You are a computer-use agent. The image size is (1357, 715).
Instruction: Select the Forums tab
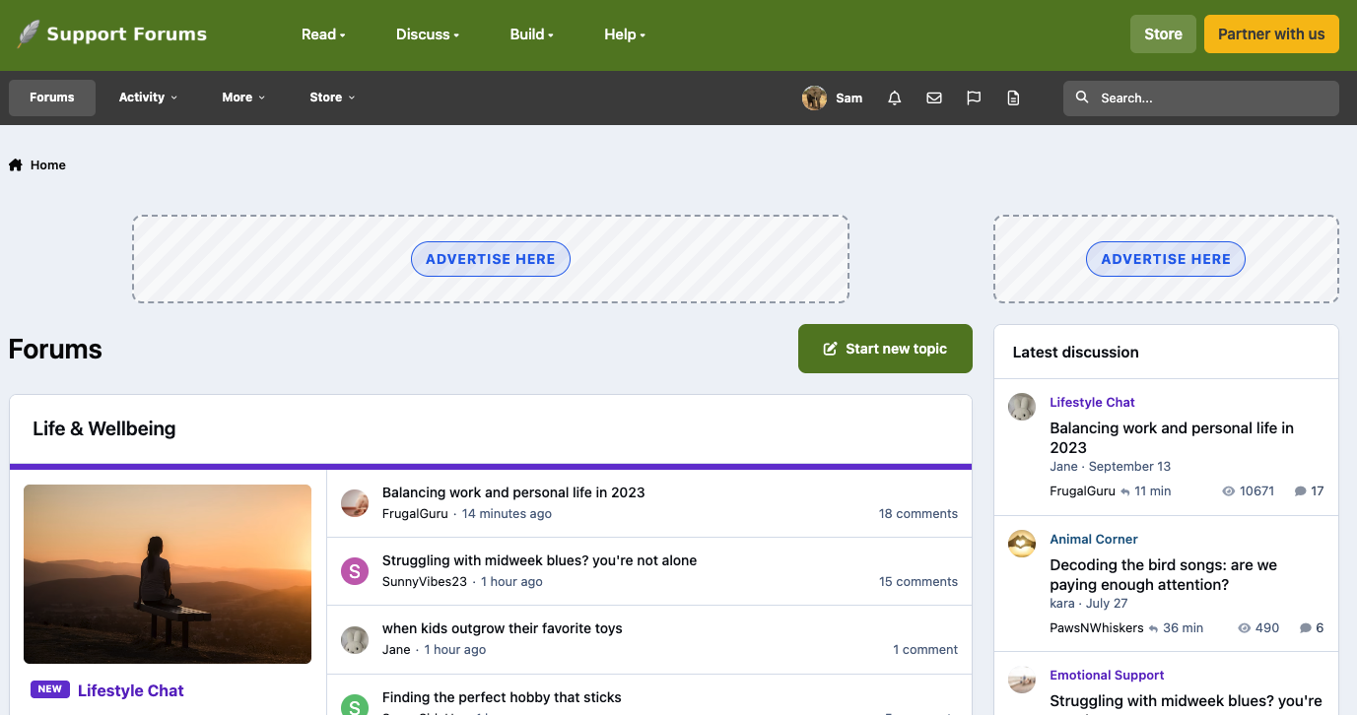tap(52, 97)
